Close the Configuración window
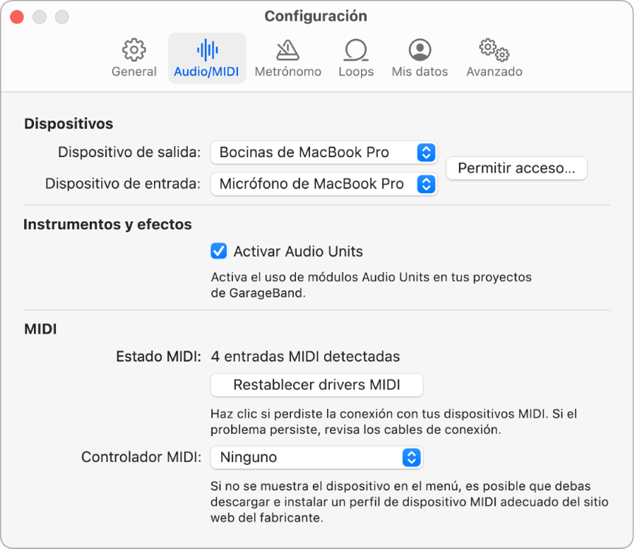Screen dimensions: 635x549 16,16
